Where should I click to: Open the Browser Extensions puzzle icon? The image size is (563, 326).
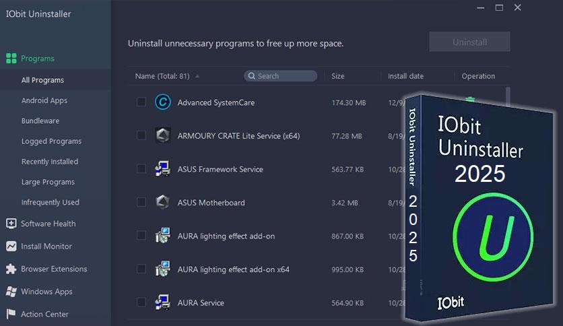pyautogui.click(x=11, y=269)
